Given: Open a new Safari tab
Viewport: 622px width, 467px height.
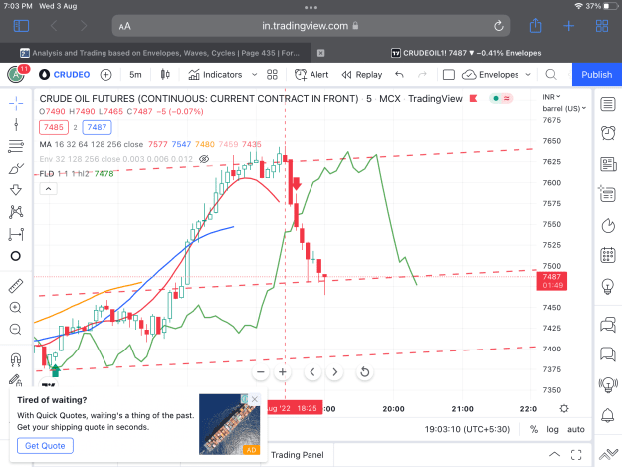Looking at the screenshot, I should click(568, 26).
